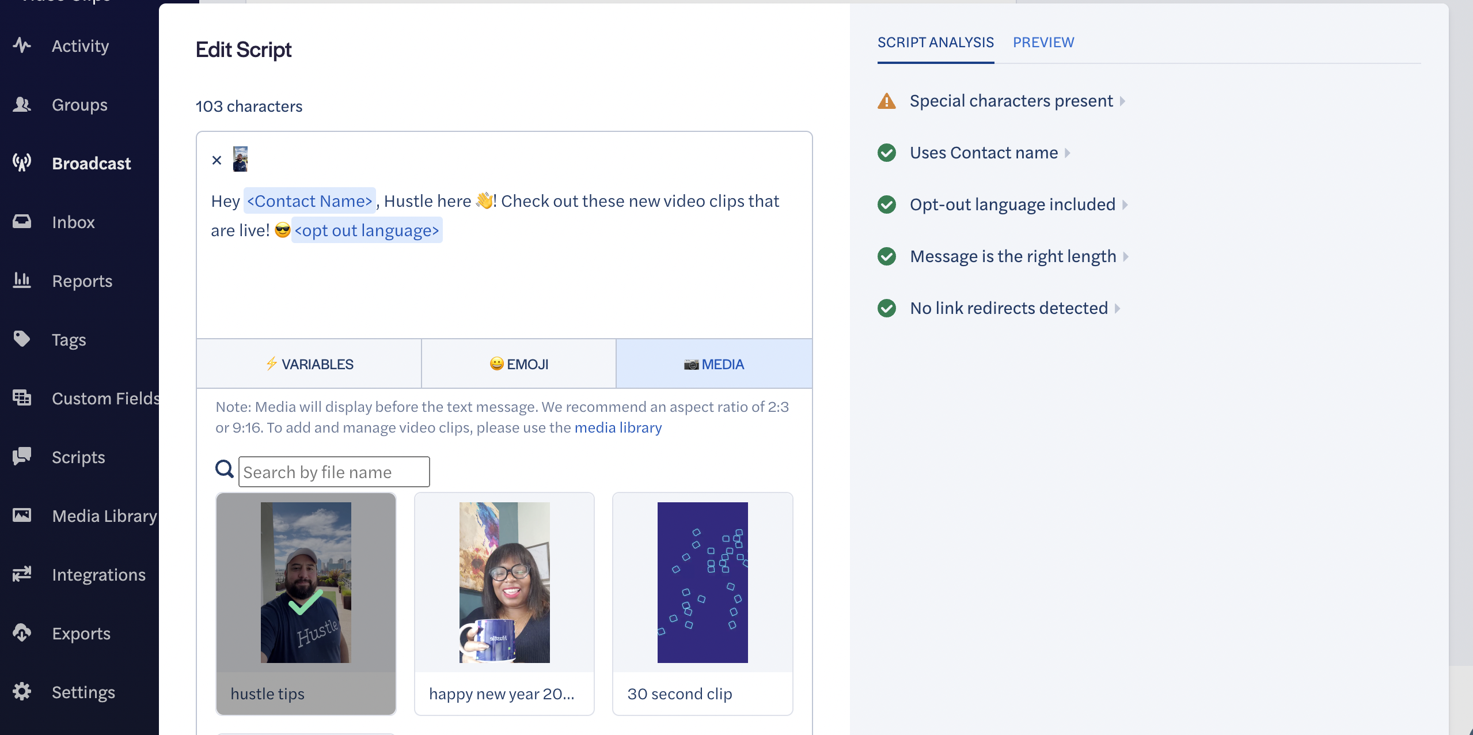This screenshot has height=735, width=1473.
Task: Open Settings in sidebar
Action: 83,692
